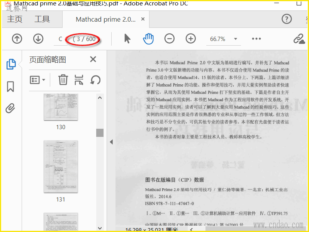Image resolution: width=309 pixels, height=232 pixels.
Task: Zoom in with the plus circle icon
Action: (x=191, y=38)
